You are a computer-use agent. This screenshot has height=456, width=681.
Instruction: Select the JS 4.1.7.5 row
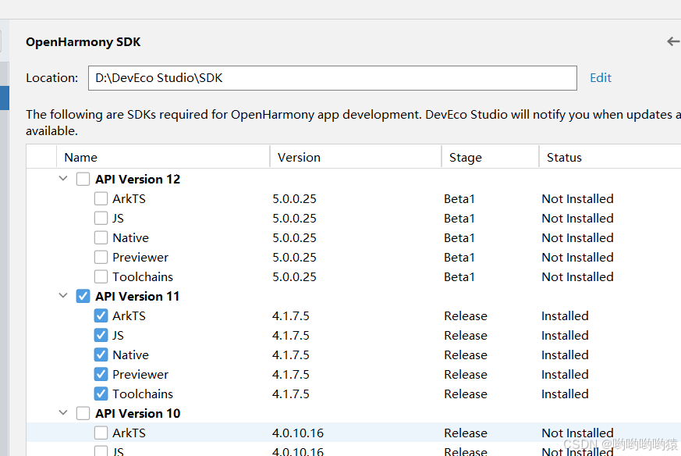pos(312,336)
